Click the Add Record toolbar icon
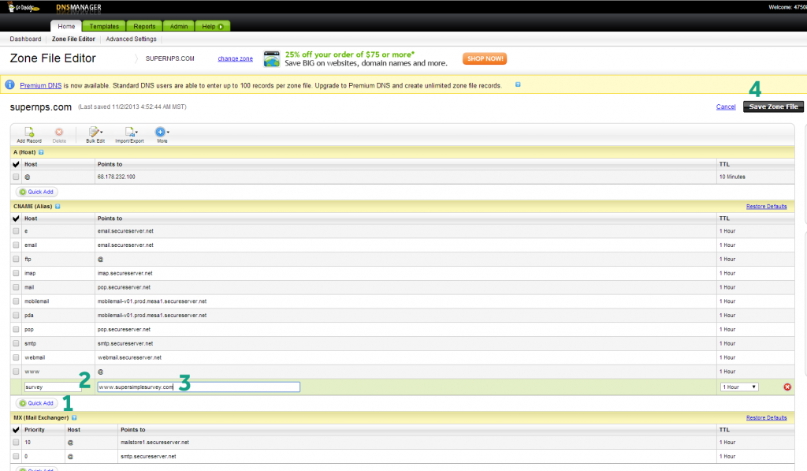 point(29,134)
